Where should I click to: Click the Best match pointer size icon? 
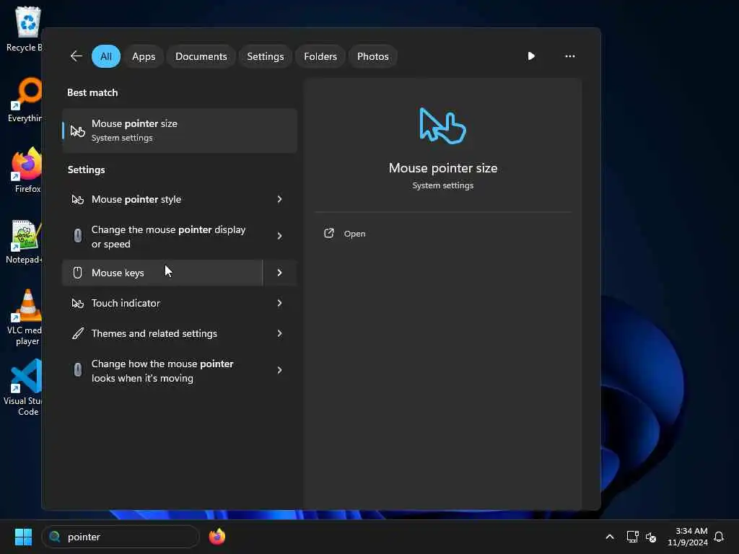coord(77,131)
